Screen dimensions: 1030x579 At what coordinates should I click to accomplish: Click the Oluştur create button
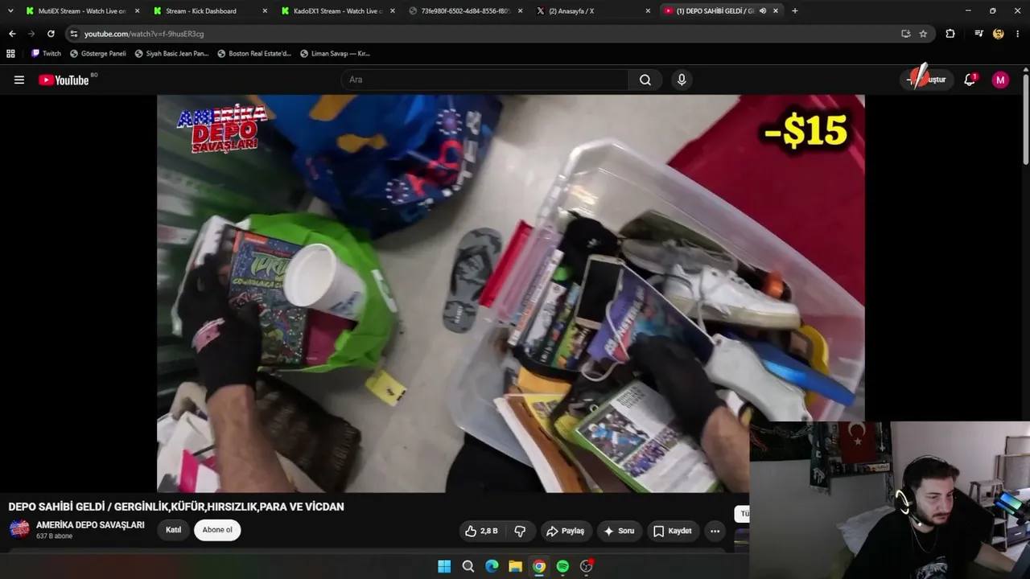[927, 80]
